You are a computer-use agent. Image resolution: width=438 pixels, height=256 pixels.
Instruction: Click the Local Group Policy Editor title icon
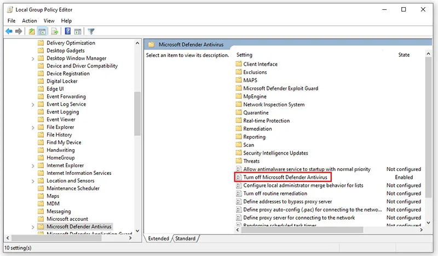tap(10, 9)
